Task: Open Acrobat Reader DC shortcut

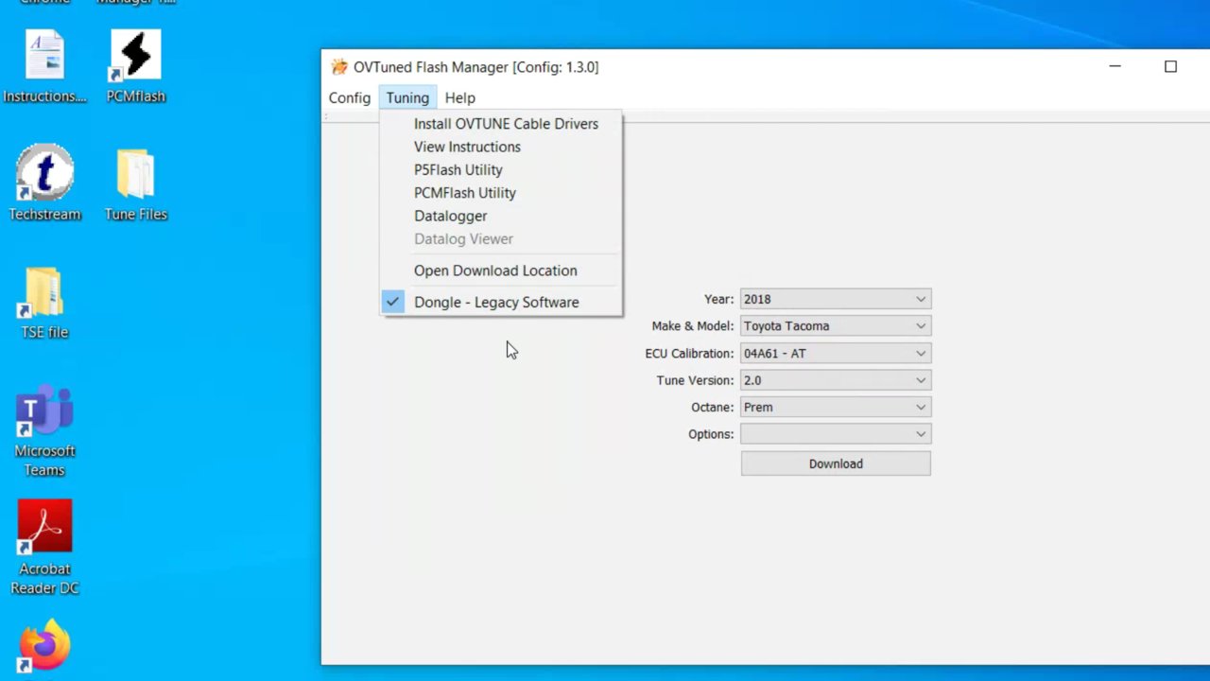Action: pos(44,549)
